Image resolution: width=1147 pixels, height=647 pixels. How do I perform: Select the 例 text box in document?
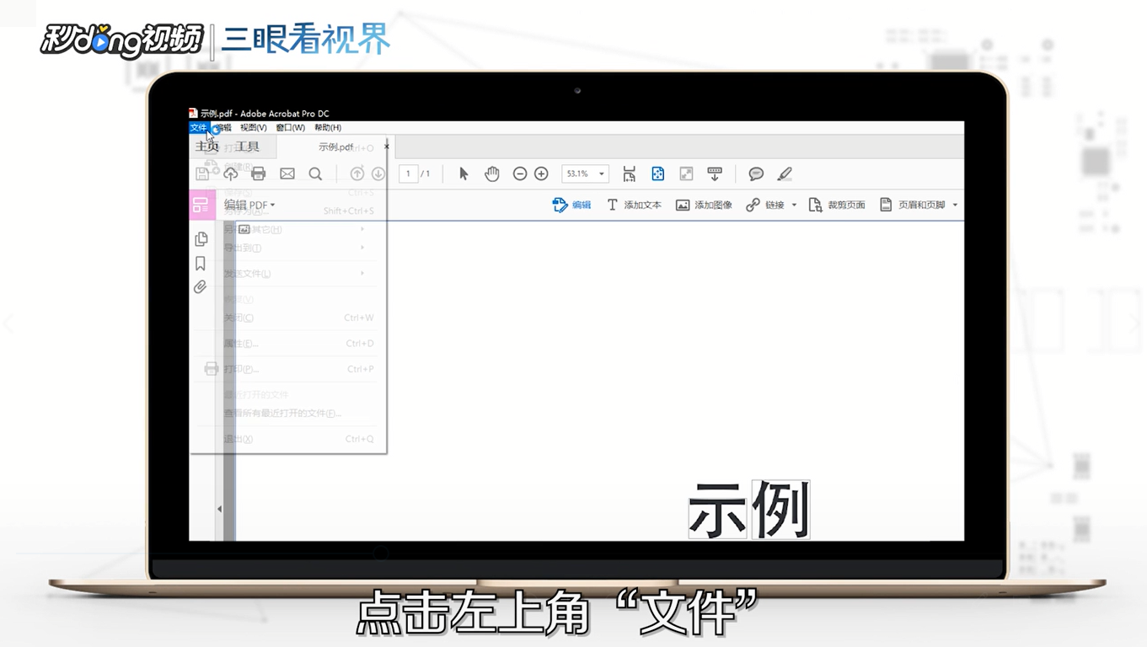pyautogui.click(x=780, y=510)
